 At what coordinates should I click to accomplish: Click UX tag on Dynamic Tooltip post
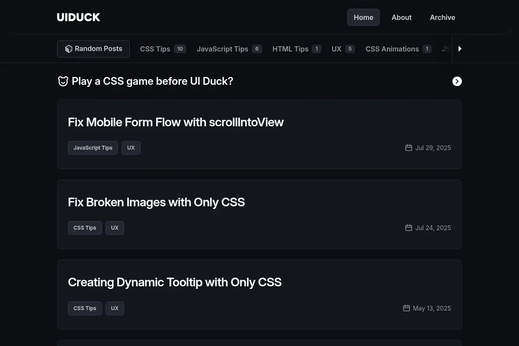click(x=115, y=308)
